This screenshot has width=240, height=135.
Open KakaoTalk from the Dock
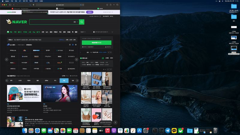pyautogui.click(x=174, y=131)
